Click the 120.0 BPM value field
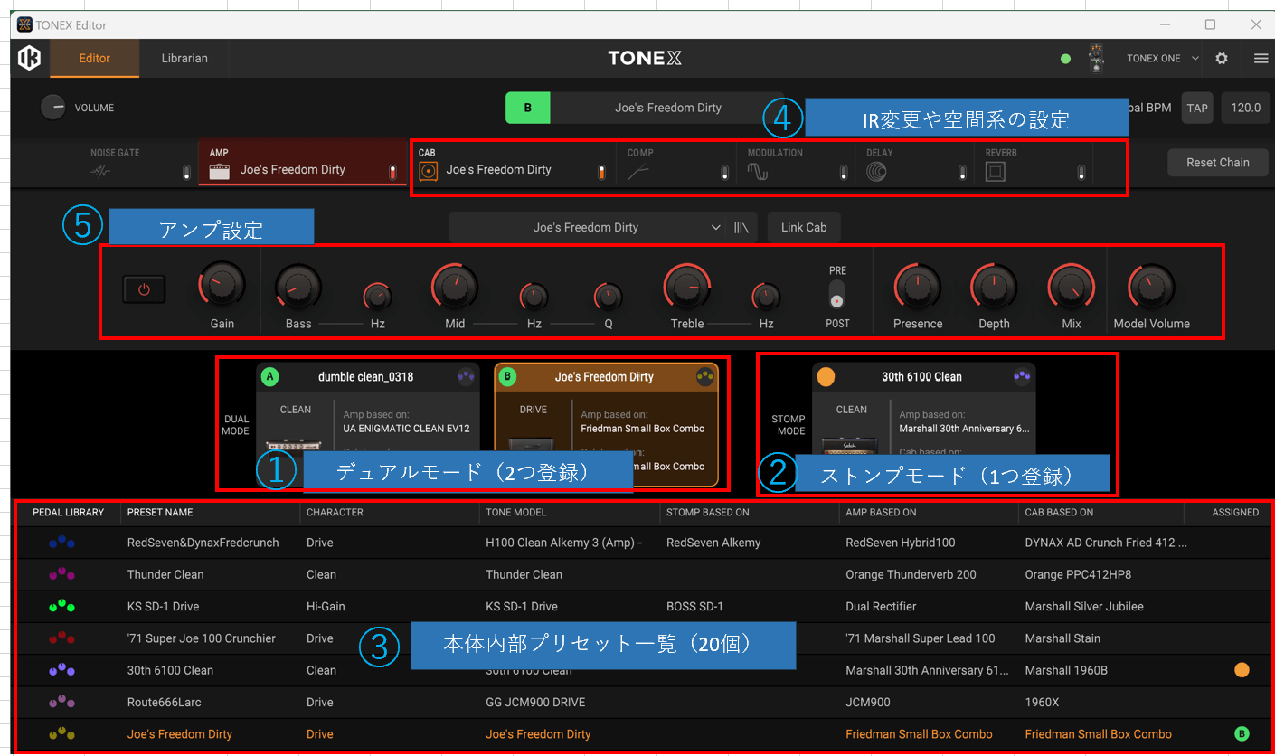Image resolution: width=1275 pixels, height=756 pixels. tap(1245, 108)
